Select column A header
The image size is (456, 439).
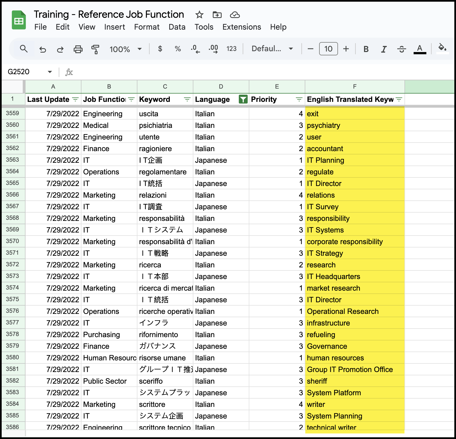coord(53,87)
